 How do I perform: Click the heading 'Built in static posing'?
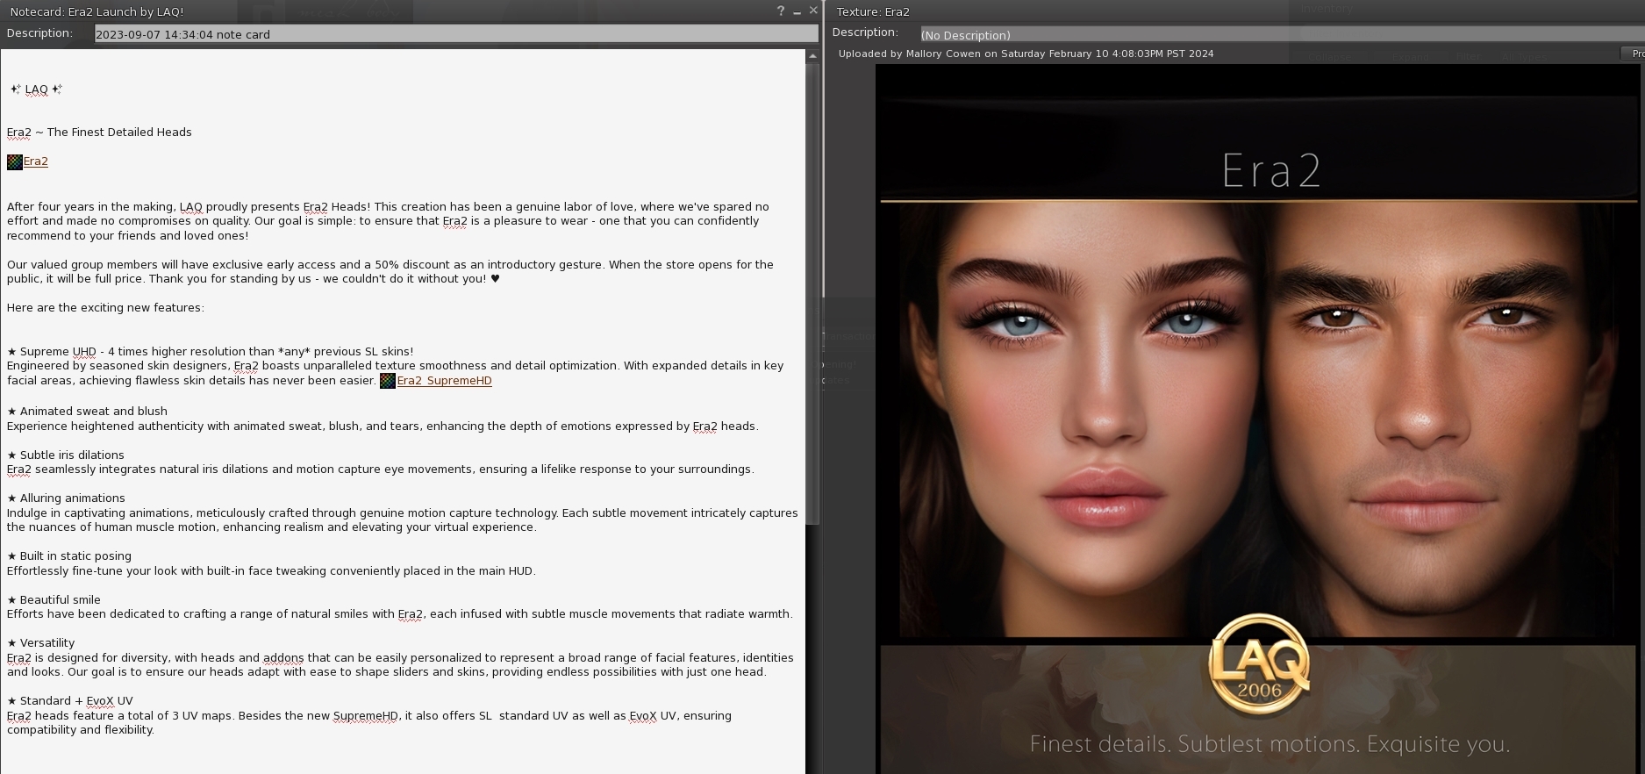[x=69, y=556]
